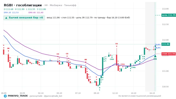This screenshot has height=99, width=176.
Task: Click the '28.09' date axis label
Action: point(4,93)
